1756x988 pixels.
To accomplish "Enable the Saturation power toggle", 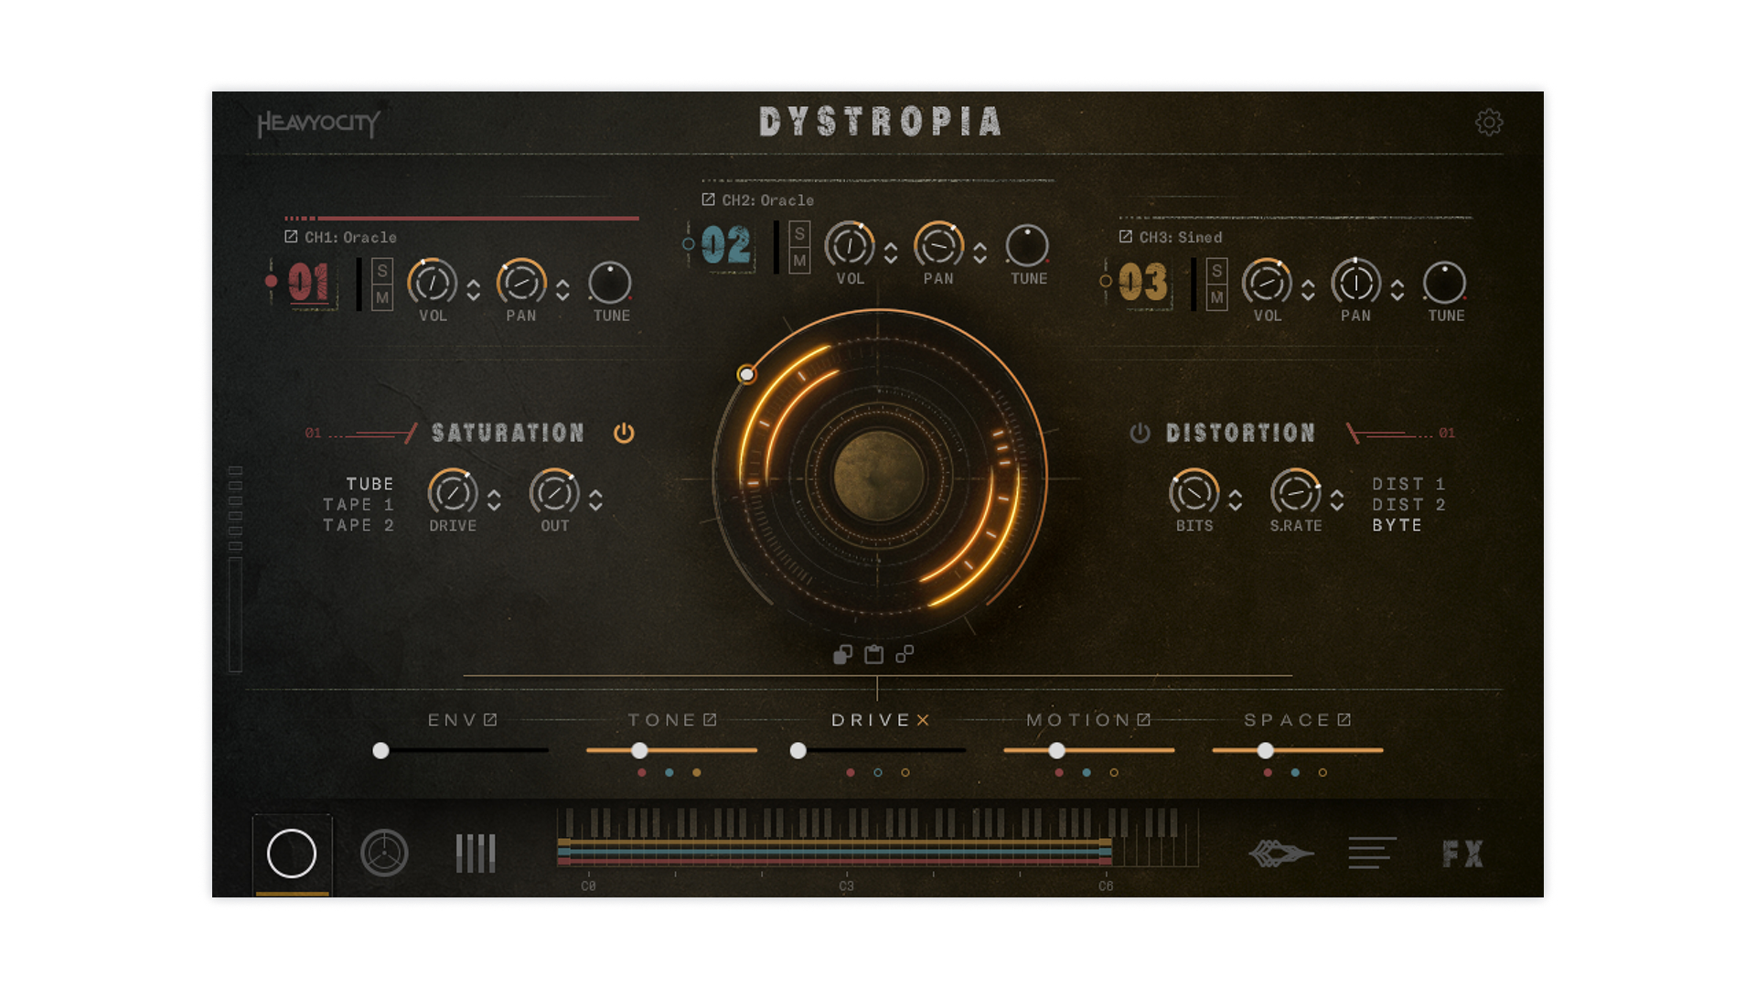I will click(x=626, y=434).
